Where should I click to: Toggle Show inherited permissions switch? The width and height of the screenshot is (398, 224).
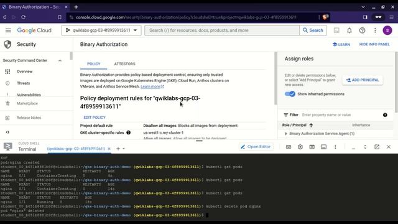click(290, 94)
